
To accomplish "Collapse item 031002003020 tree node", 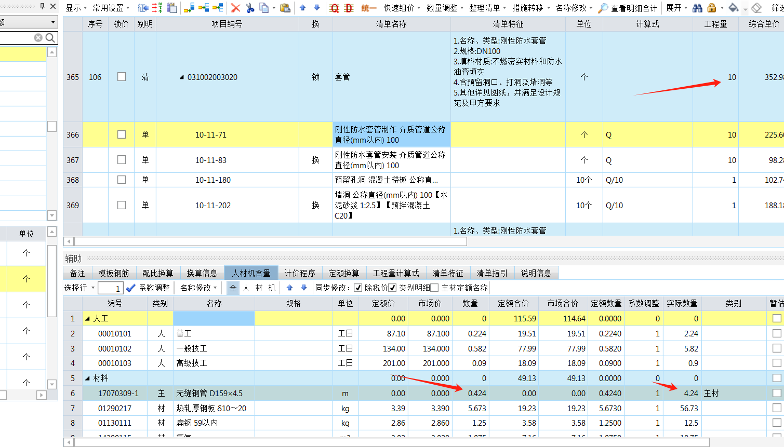I will point(182,77).
